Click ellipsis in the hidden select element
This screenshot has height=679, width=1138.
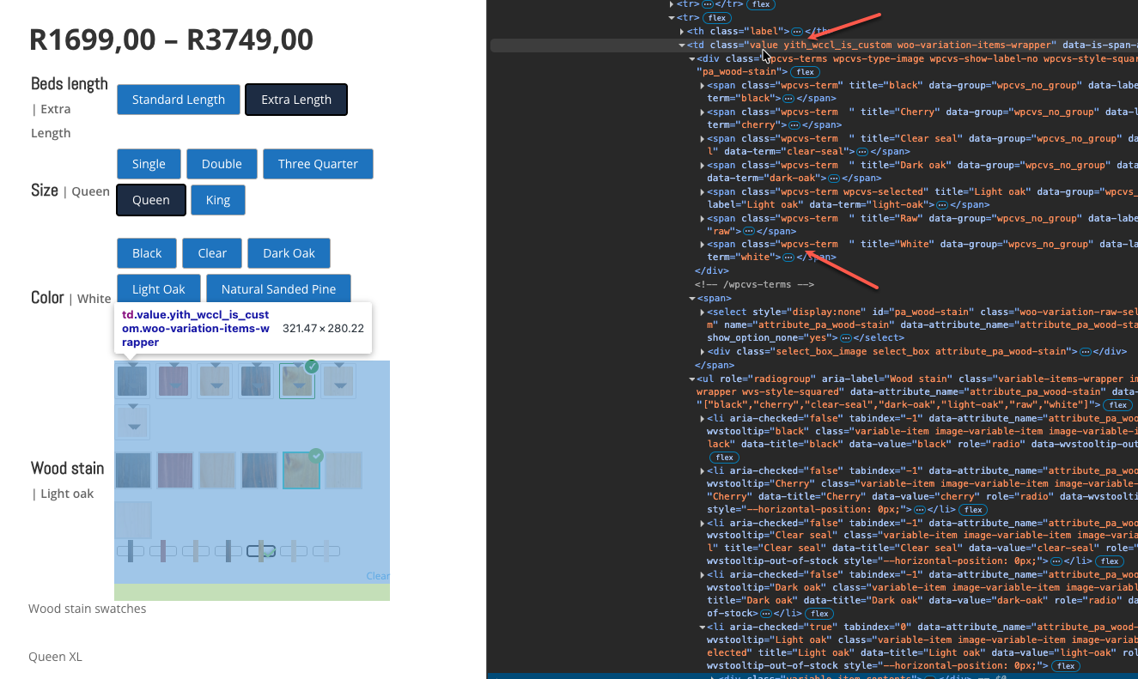pos(845,338)
